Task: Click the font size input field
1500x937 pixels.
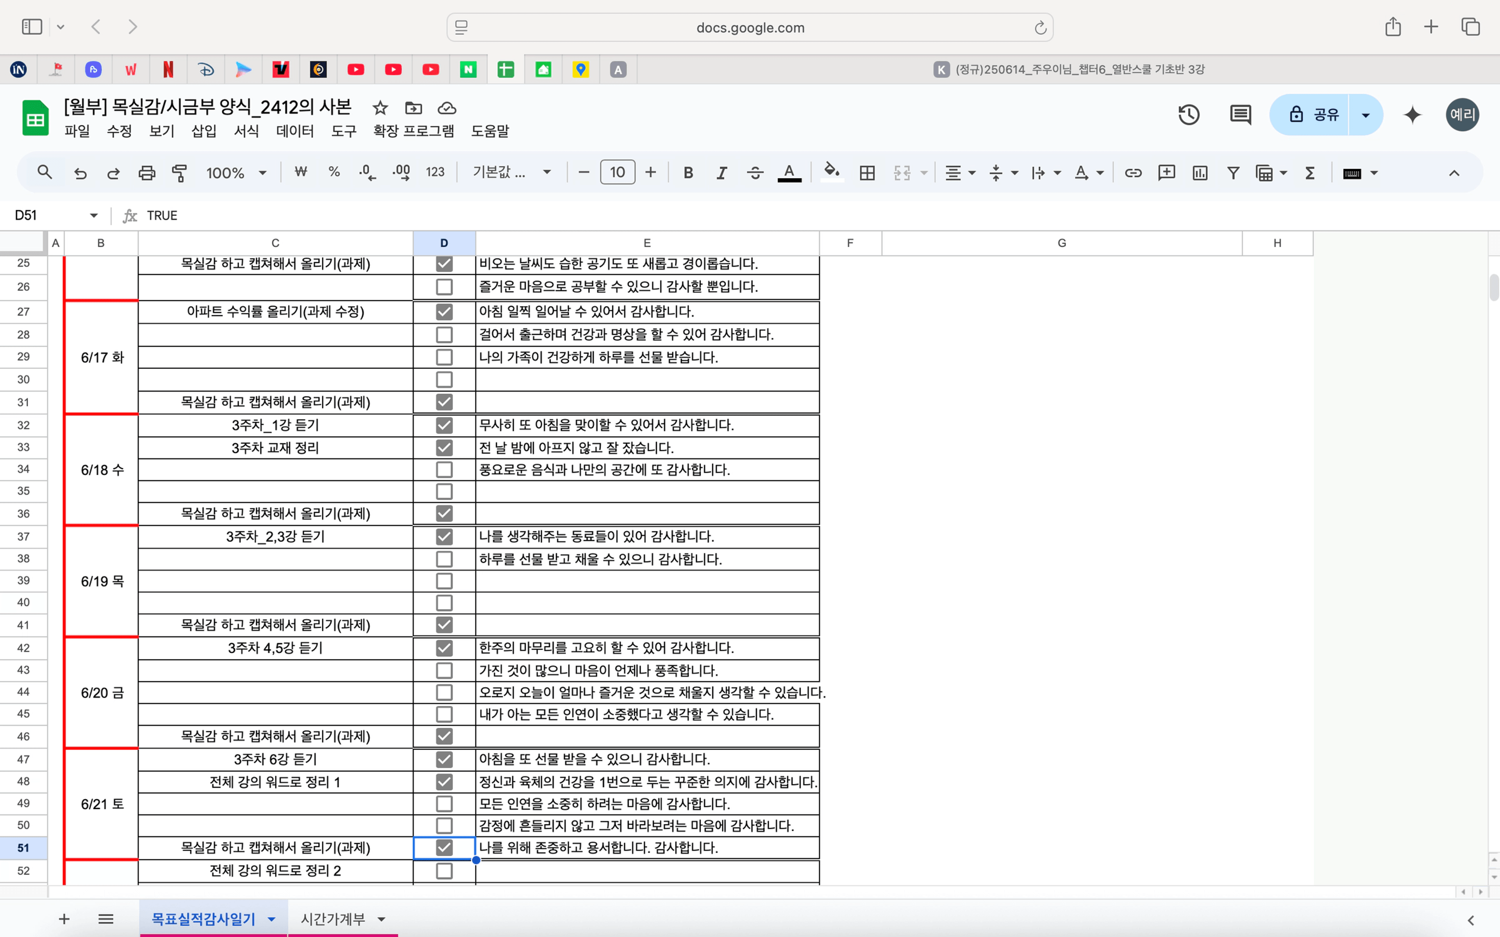Action: [617, 172]
